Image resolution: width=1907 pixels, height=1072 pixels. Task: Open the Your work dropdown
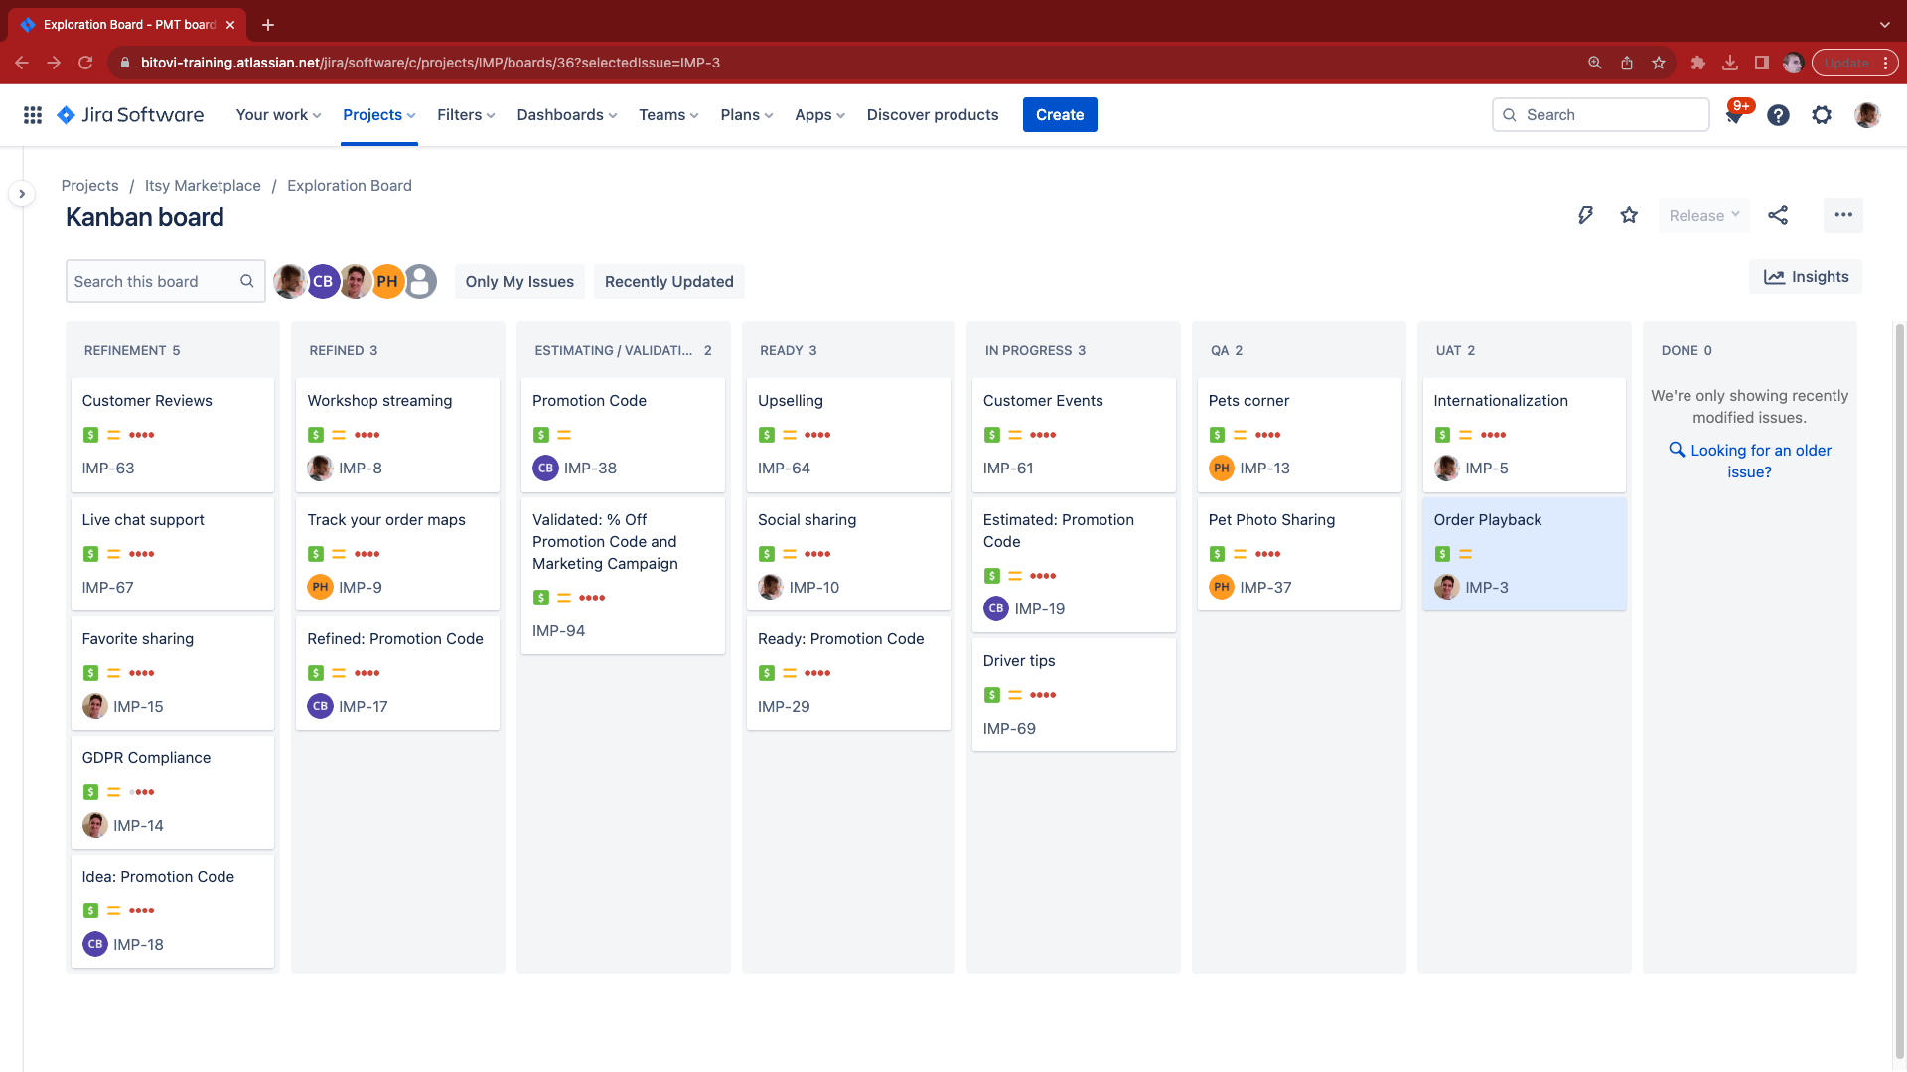(279, 115)
